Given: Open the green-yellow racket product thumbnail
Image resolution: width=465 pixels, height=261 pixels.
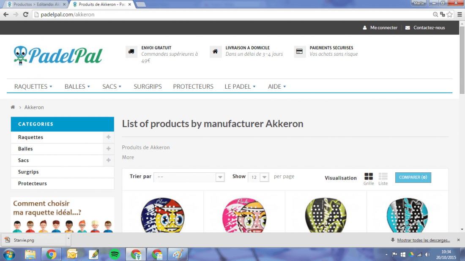Looking at the screenshot, I should coord(325,215).
